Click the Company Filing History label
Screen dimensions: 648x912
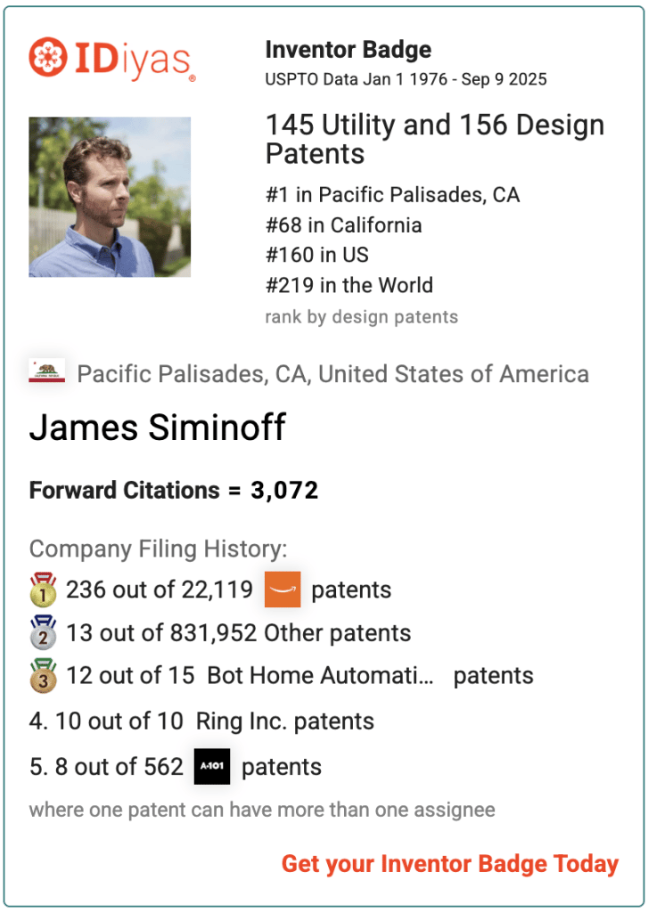pyautogui.click(x=159, y=549)
